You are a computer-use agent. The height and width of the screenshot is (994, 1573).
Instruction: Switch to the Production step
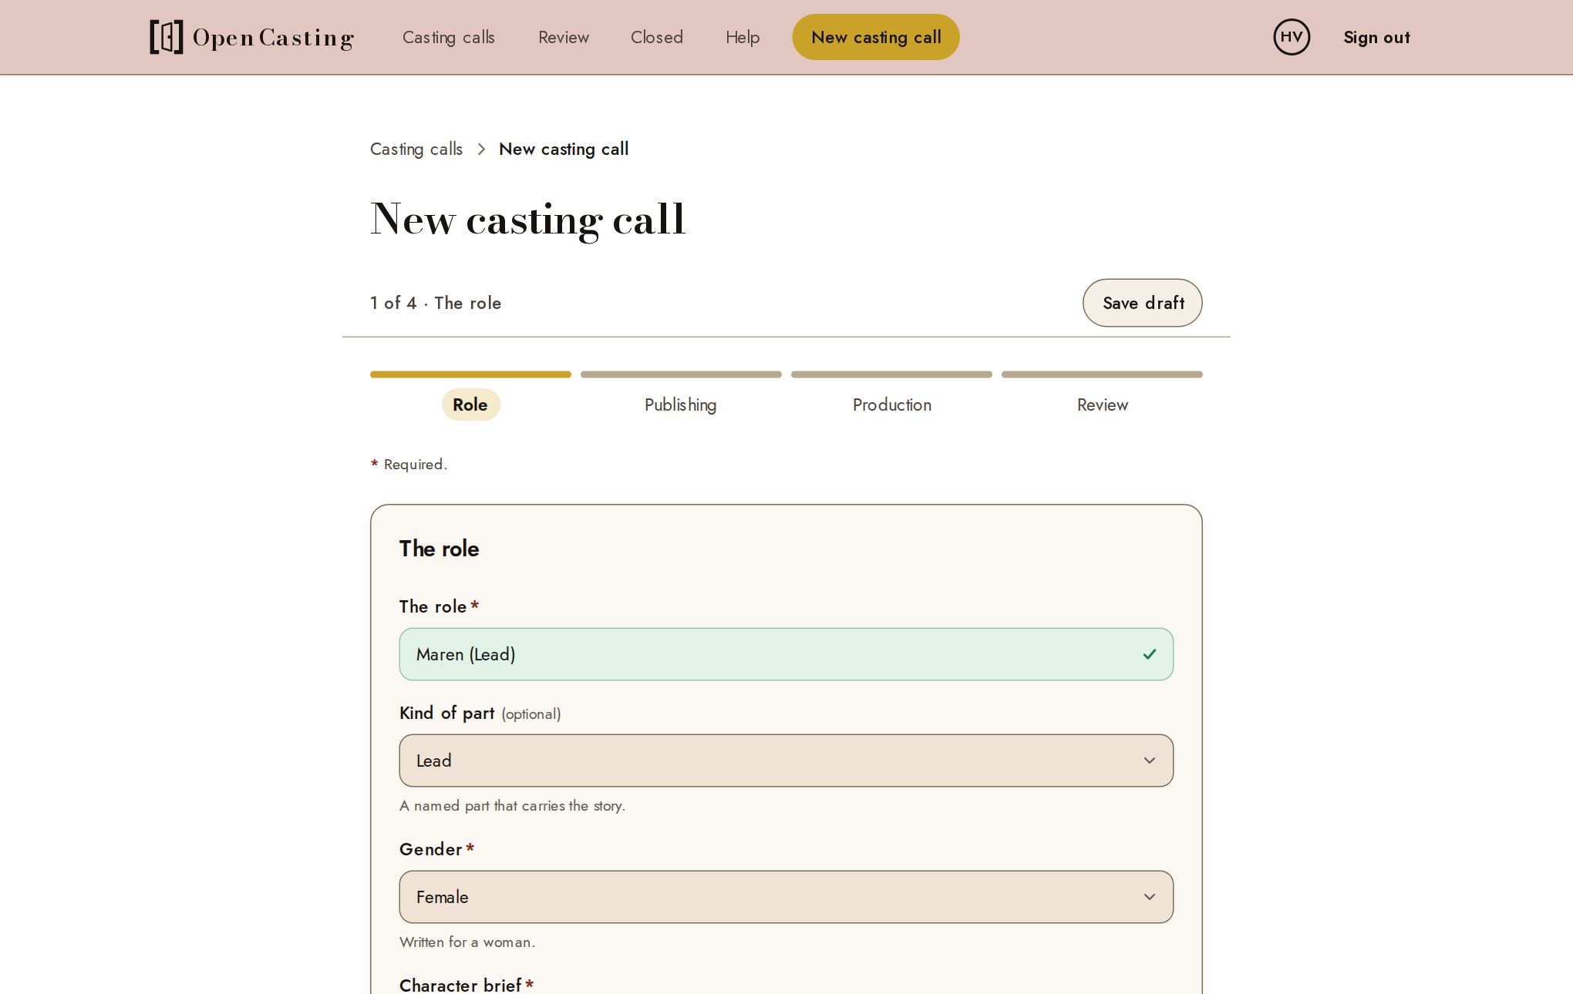[x=892, y=405]
